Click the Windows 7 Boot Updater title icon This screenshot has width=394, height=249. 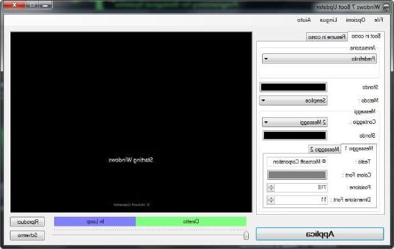pyautogui.click(x=387, y=7)
